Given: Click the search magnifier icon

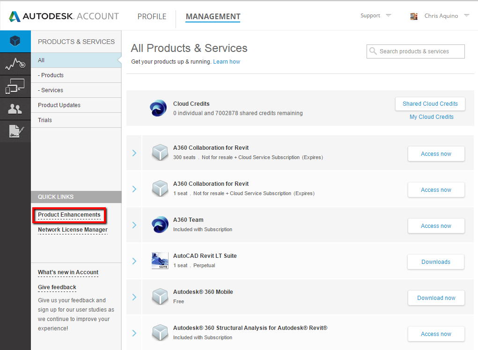Looking at the screenshot, I should pyautogui.click(x=373, y=51).
